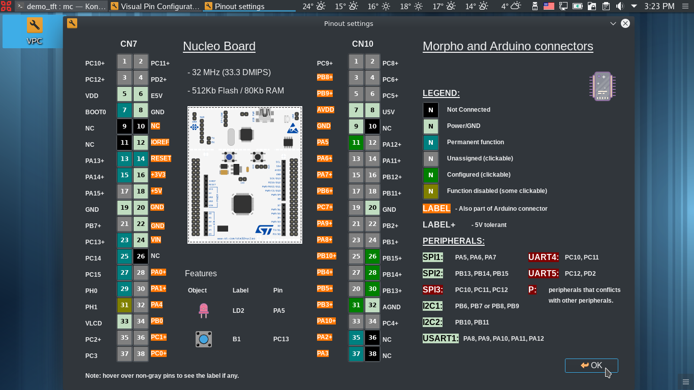Open the clipboard tray icon
Viewport: 694px width, 390px height.
click(x=606, y=6)
